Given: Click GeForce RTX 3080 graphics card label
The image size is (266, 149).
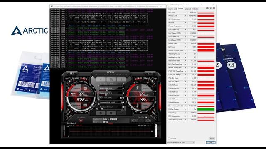Looking at the screenshot, I should [110, 119].
